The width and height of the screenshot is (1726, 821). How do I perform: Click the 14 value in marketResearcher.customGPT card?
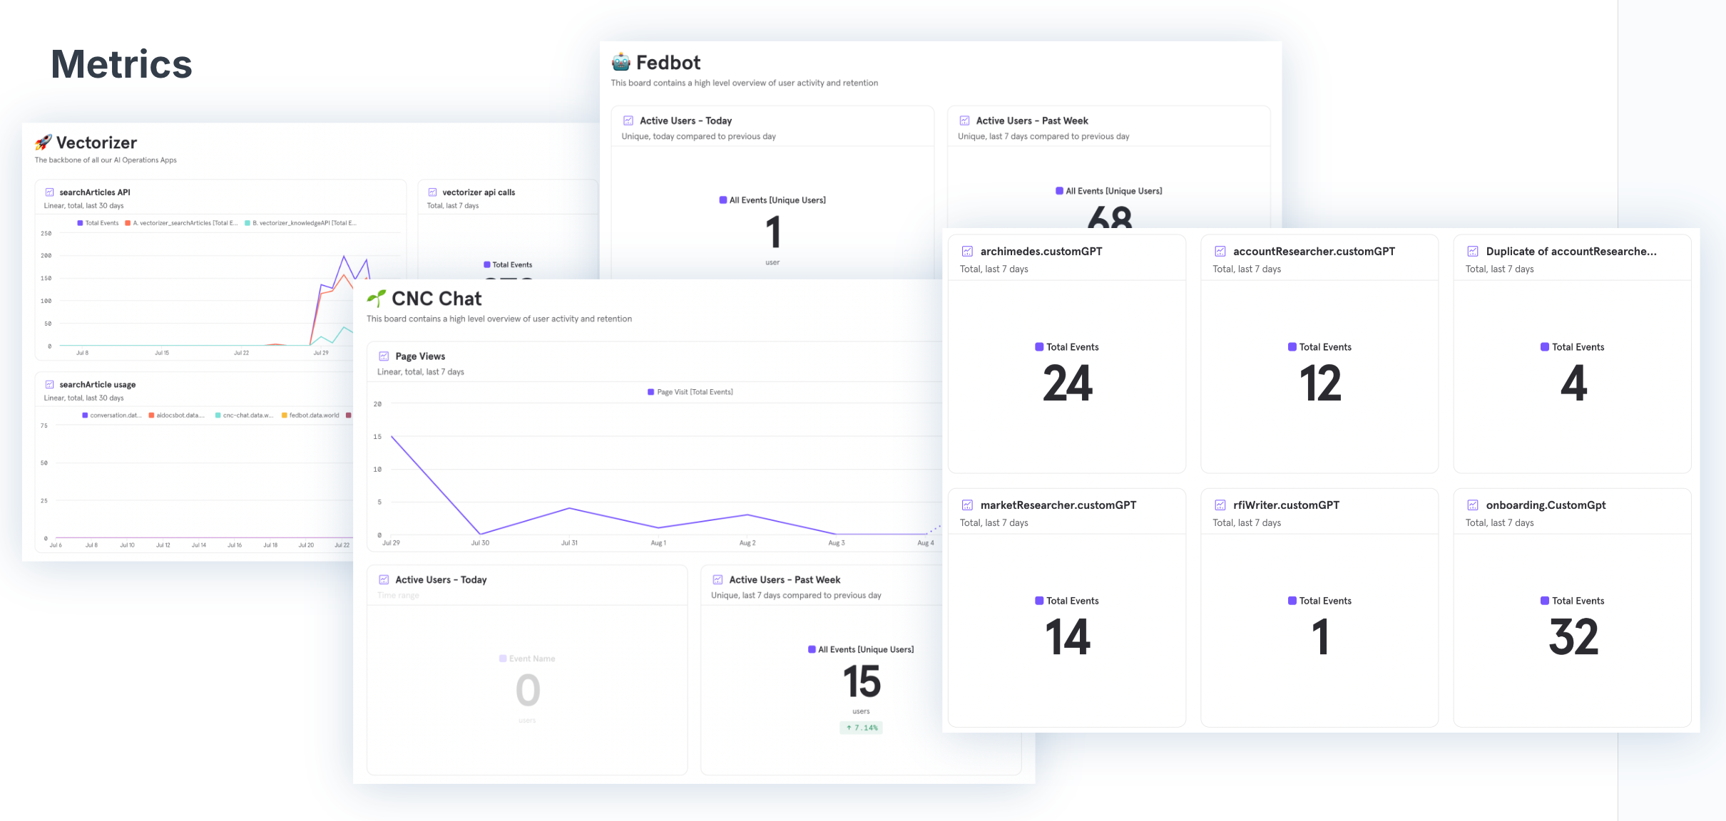[1067, 637]
